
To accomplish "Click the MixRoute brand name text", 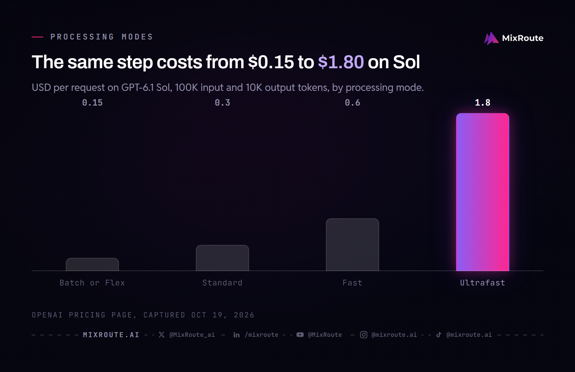I will point(523,38).
